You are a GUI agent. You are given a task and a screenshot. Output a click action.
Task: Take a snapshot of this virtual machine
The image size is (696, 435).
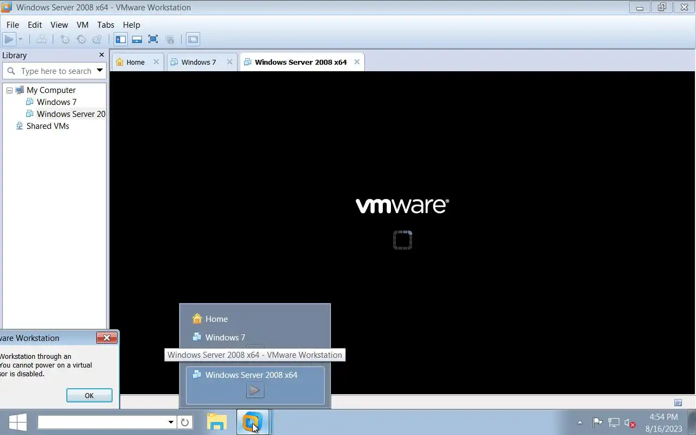pyautogui.click(x=65, y=39)
